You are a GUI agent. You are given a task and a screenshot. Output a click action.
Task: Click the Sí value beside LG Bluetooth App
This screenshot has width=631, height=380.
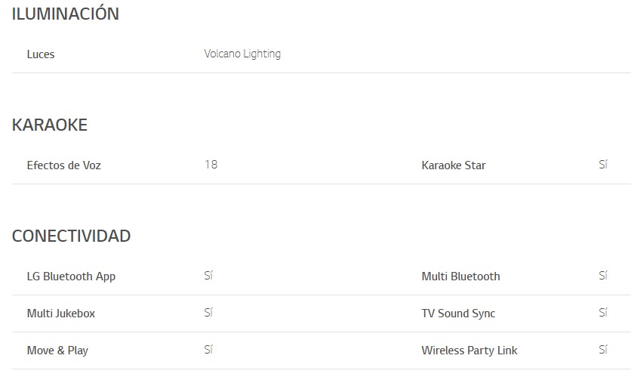[x=208, y=276]
